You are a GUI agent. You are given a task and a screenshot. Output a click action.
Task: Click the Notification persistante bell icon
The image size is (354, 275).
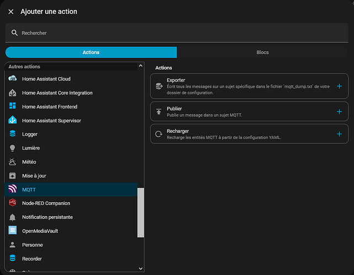point(13,217)
